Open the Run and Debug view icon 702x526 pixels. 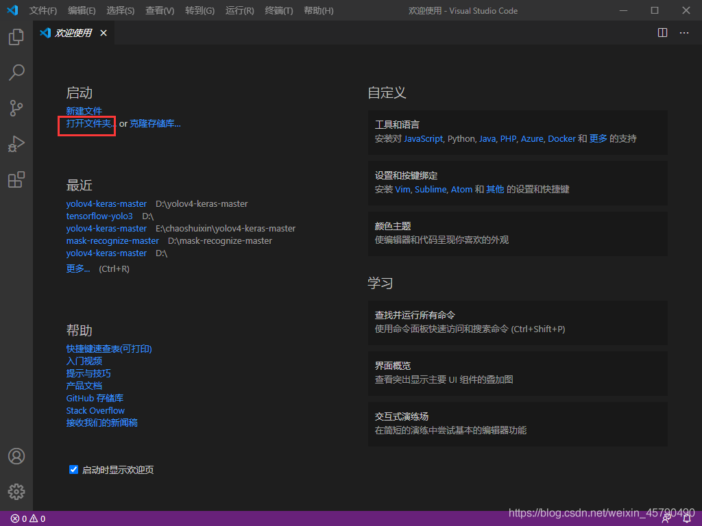coord(16,144)
